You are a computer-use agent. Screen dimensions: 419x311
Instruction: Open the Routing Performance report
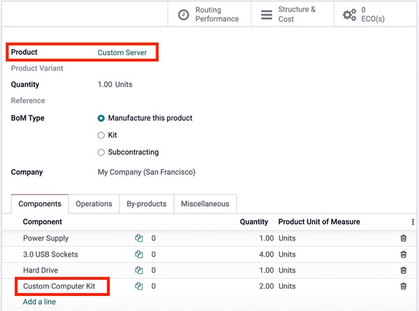click(209, 14)
